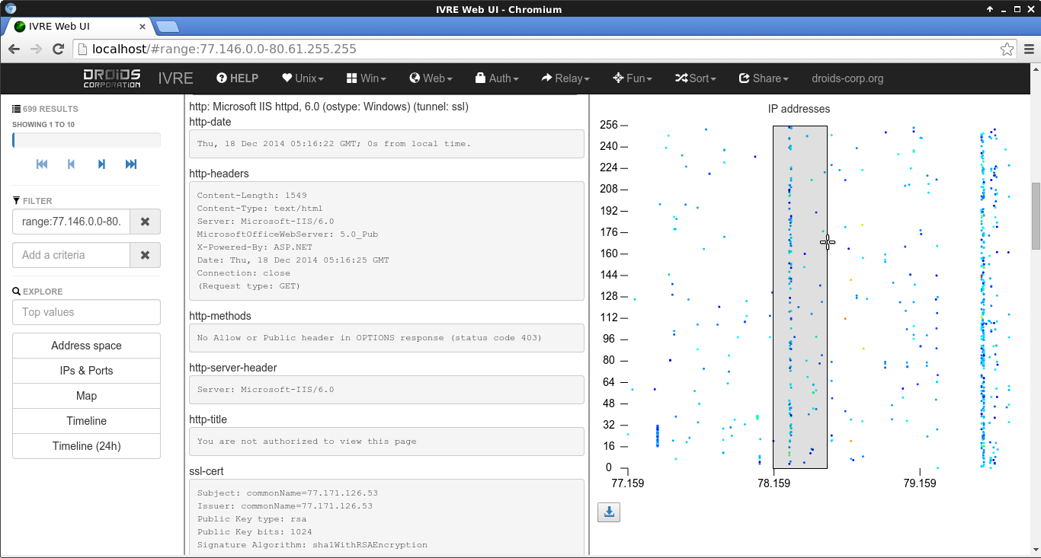
Task: Expand the Share dropdown menu
Action: [x=764, y=78]
